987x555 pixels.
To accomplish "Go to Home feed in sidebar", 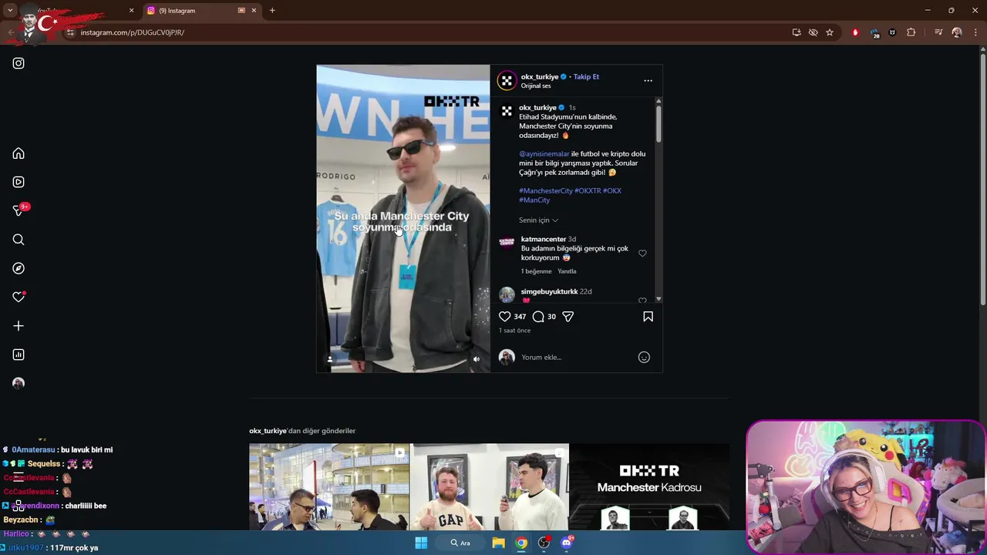I will point(19,153).
